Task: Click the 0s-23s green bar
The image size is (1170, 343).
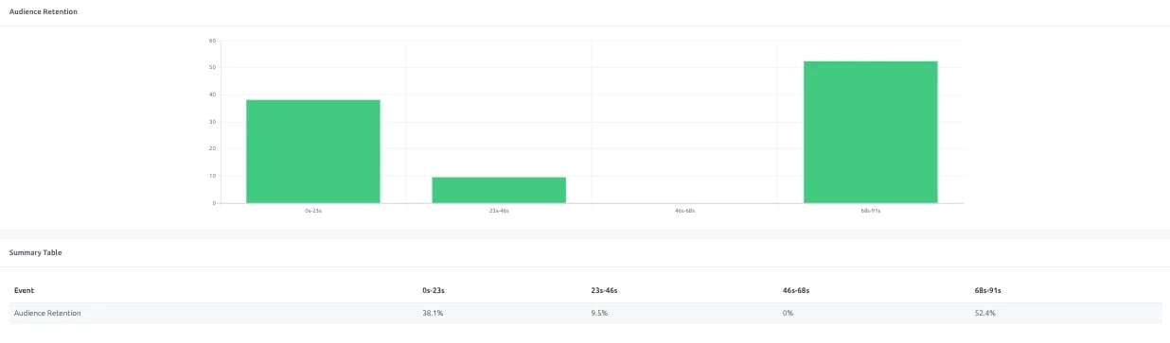Action: [313, 151]
